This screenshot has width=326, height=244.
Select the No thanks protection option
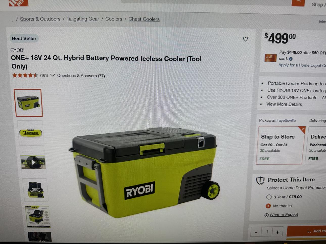click(x=268, y=206)
